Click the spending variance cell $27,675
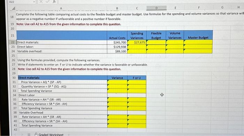This screenshot has width=244, height=136. click(137, 42)
